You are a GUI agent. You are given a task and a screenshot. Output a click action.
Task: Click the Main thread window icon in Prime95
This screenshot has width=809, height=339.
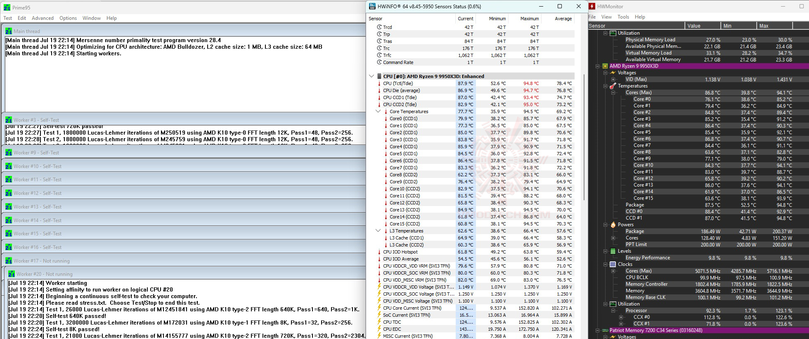9,31
